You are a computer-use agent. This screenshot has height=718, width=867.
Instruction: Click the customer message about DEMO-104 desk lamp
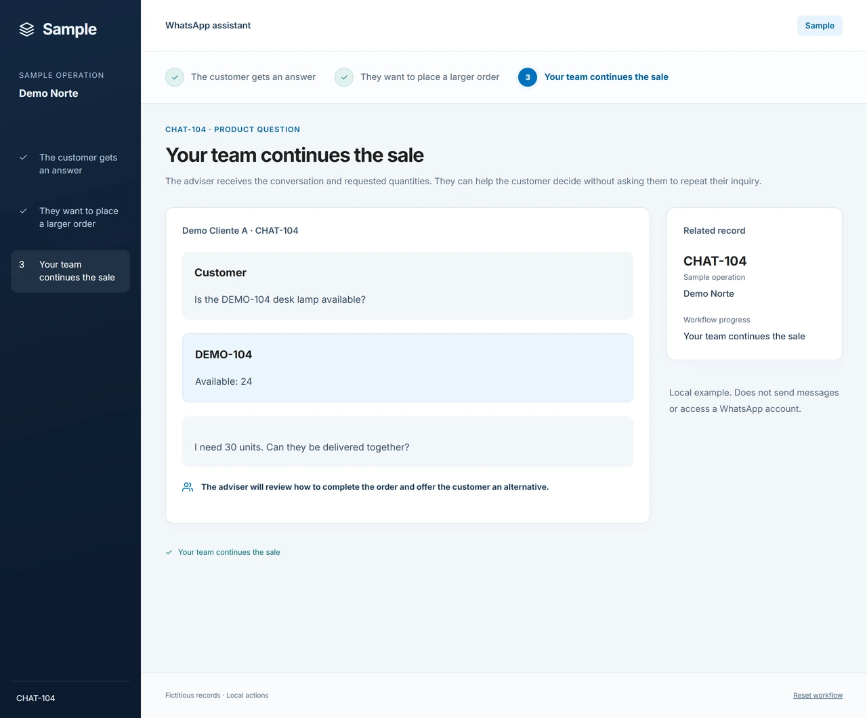click(x=280, y=299)
